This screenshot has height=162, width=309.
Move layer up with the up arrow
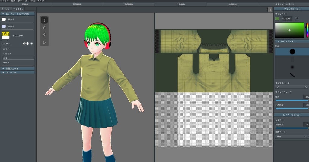coord(24,43)
